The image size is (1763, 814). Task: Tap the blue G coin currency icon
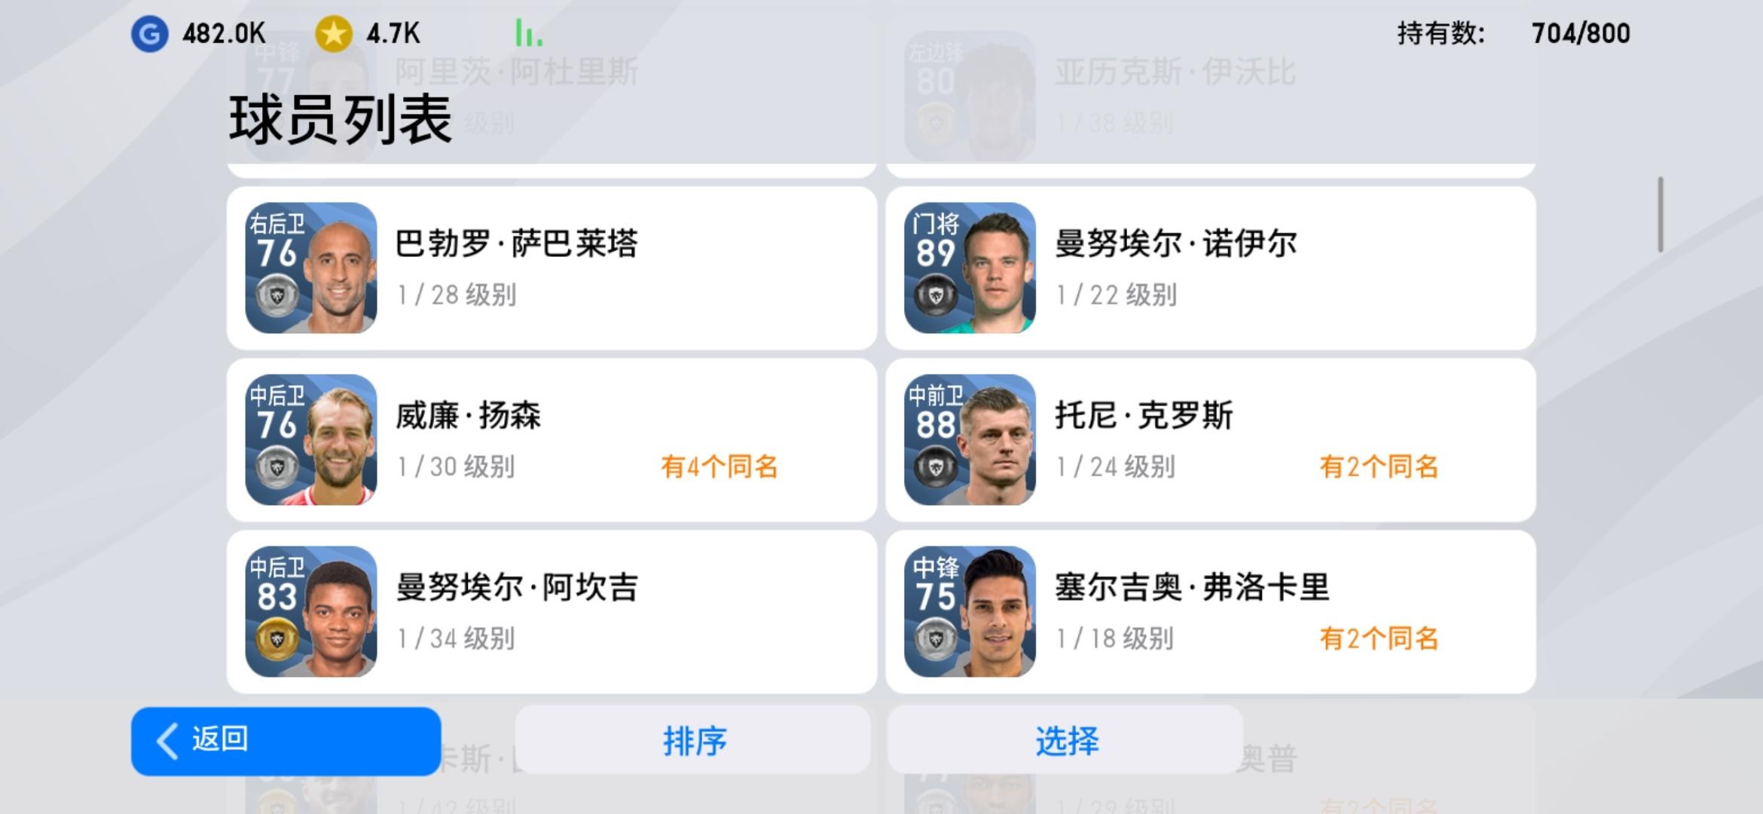pyautogui.click(x=149, y=34)
